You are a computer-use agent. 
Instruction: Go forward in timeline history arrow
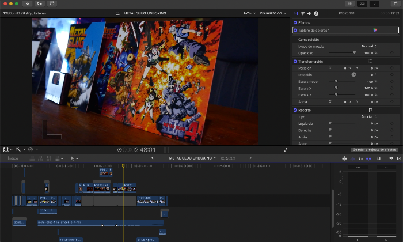tap(250, 158)
